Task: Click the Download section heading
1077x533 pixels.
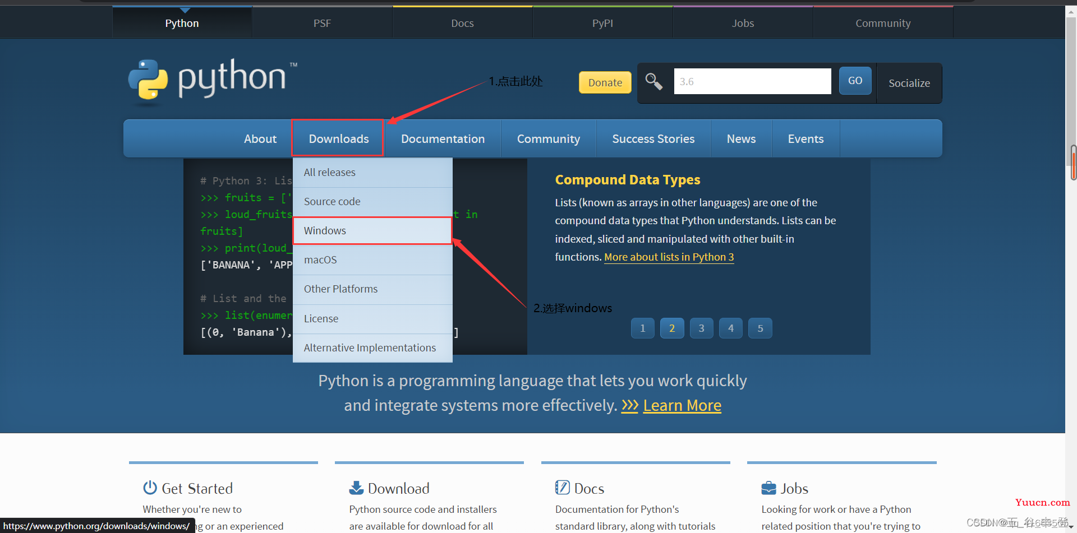Action: tap(399, 489)
